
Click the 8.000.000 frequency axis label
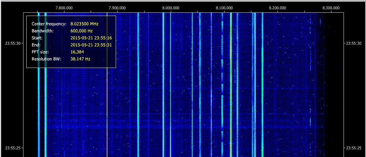[x=171, y=8]
